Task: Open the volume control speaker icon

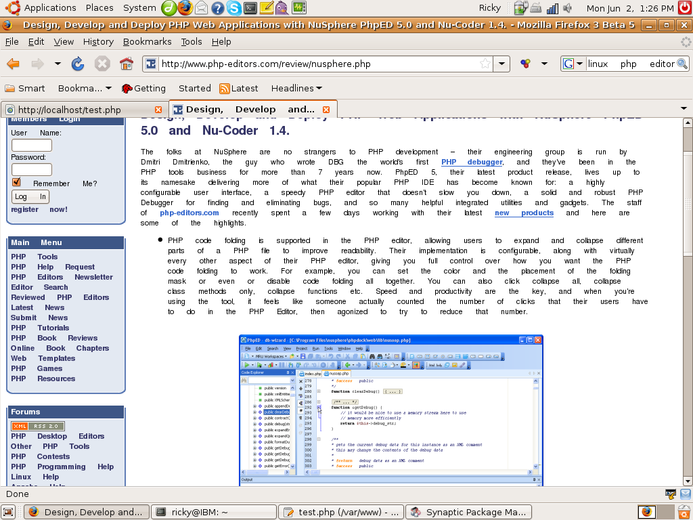Action: (x=568, y=8)
